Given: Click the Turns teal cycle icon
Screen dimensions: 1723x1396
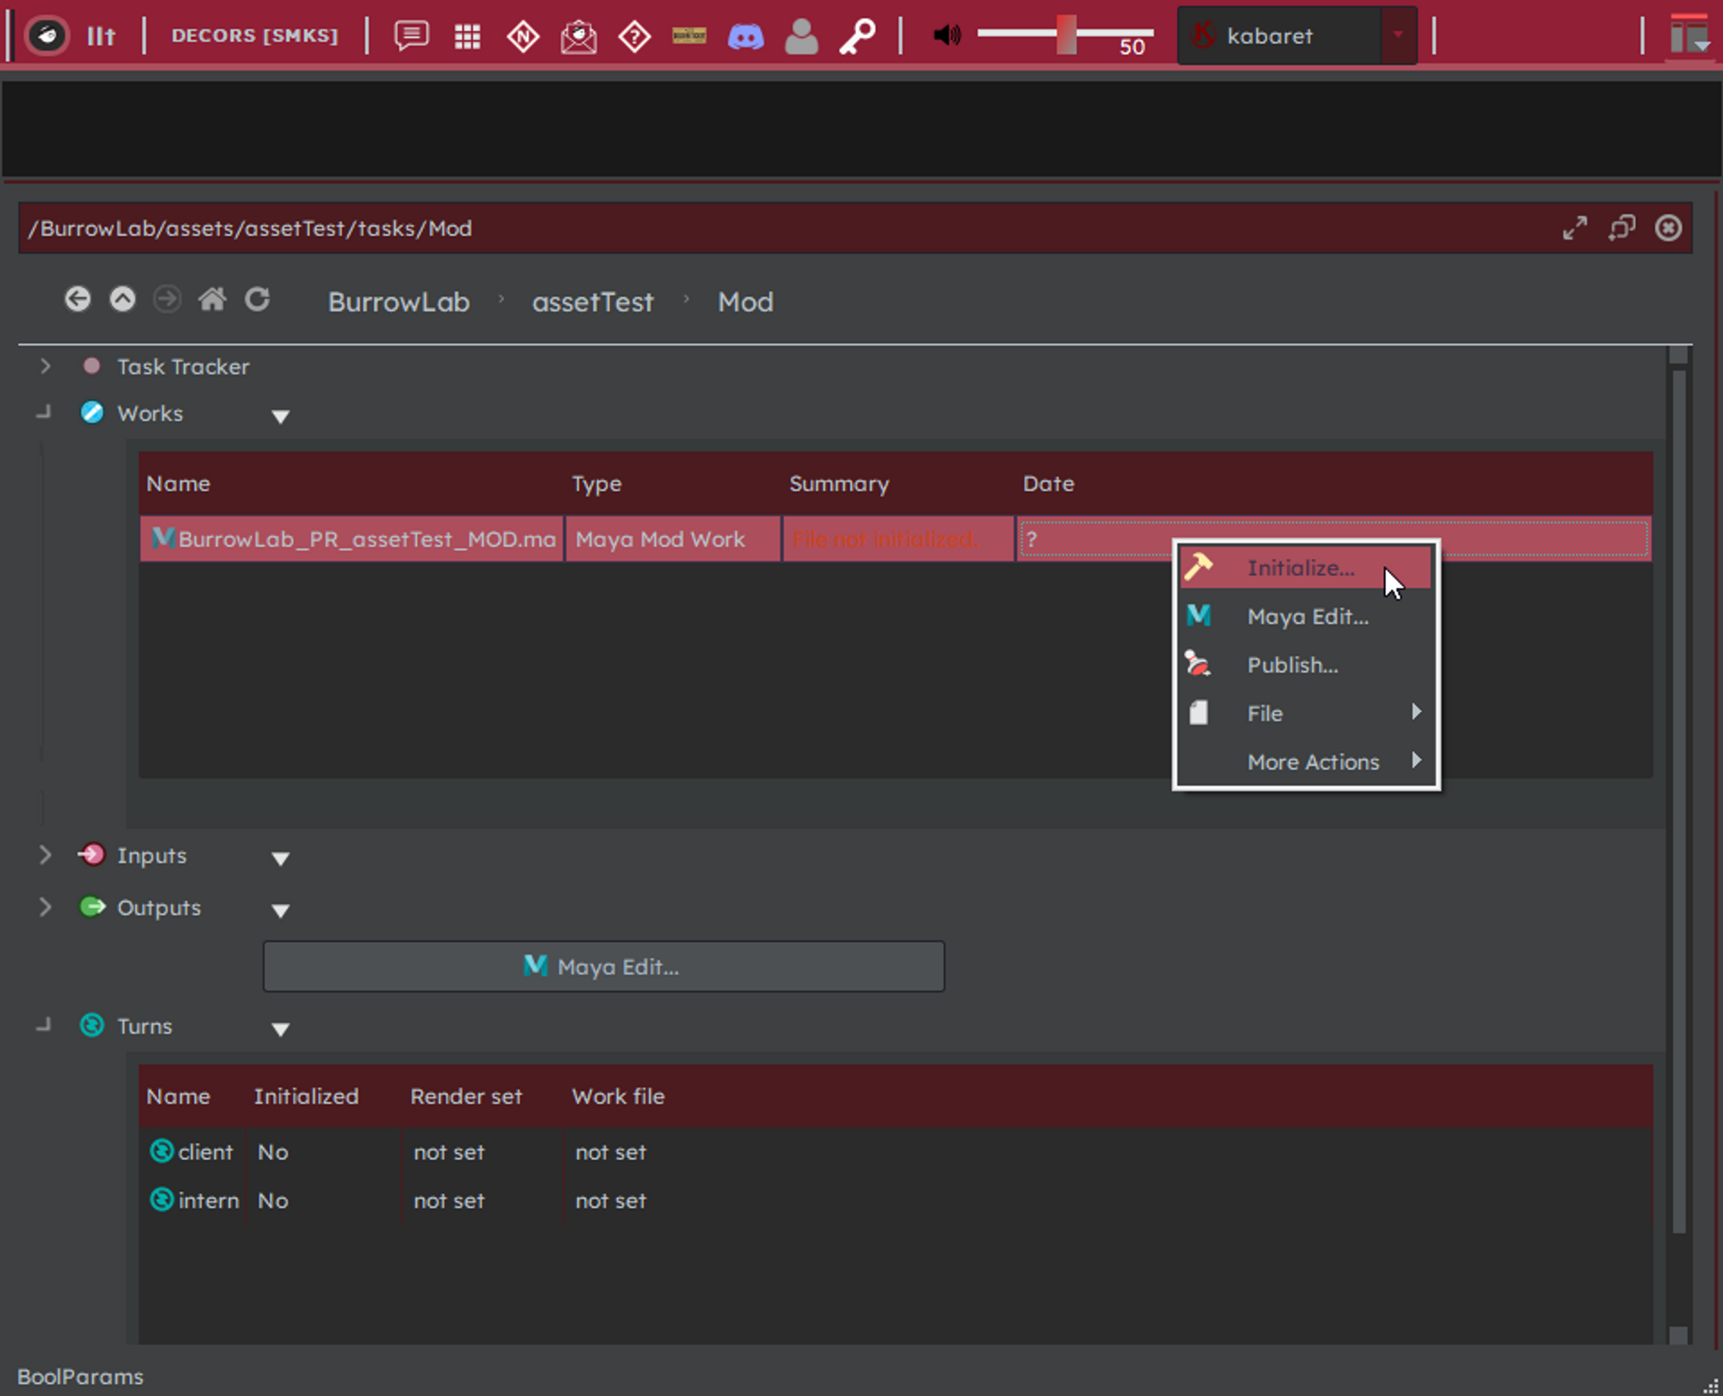Looking at the screenshot, I should 92,1025.
